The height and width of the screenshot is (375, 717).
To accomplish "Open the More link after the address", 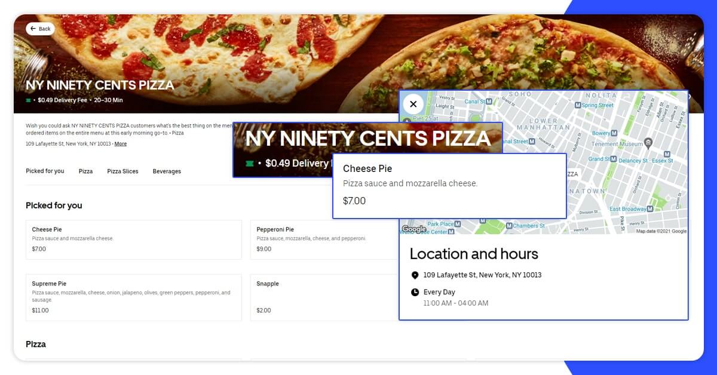I will tap(121, 144).
